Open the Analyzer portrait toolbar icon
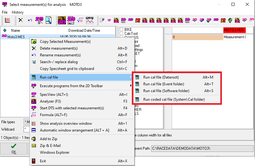255x166 pixels. [x=62, y=20]
